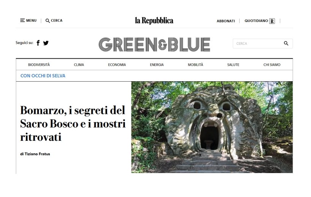Viewport: 311px width, 197px height.
Task: Open the Chi Siamo page
Action: click(272, 65)
